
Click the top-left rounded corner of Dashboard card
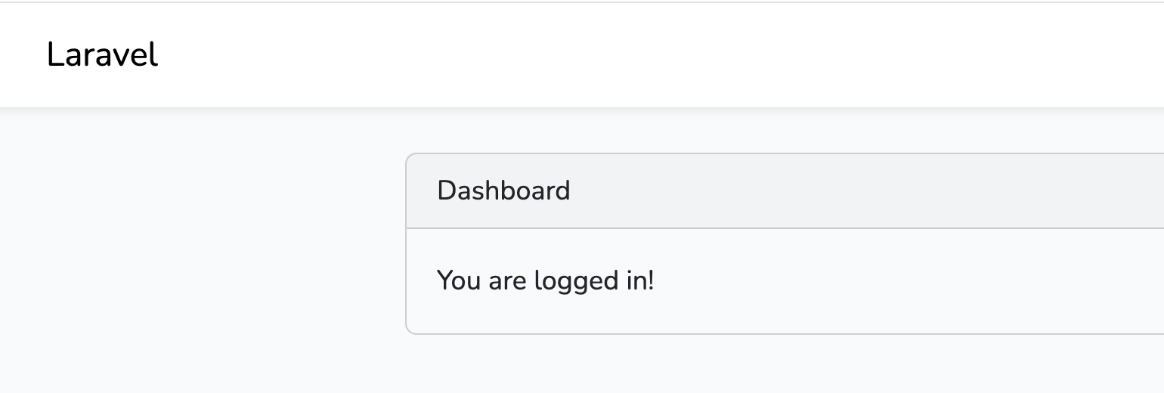(x=408, y=156)
